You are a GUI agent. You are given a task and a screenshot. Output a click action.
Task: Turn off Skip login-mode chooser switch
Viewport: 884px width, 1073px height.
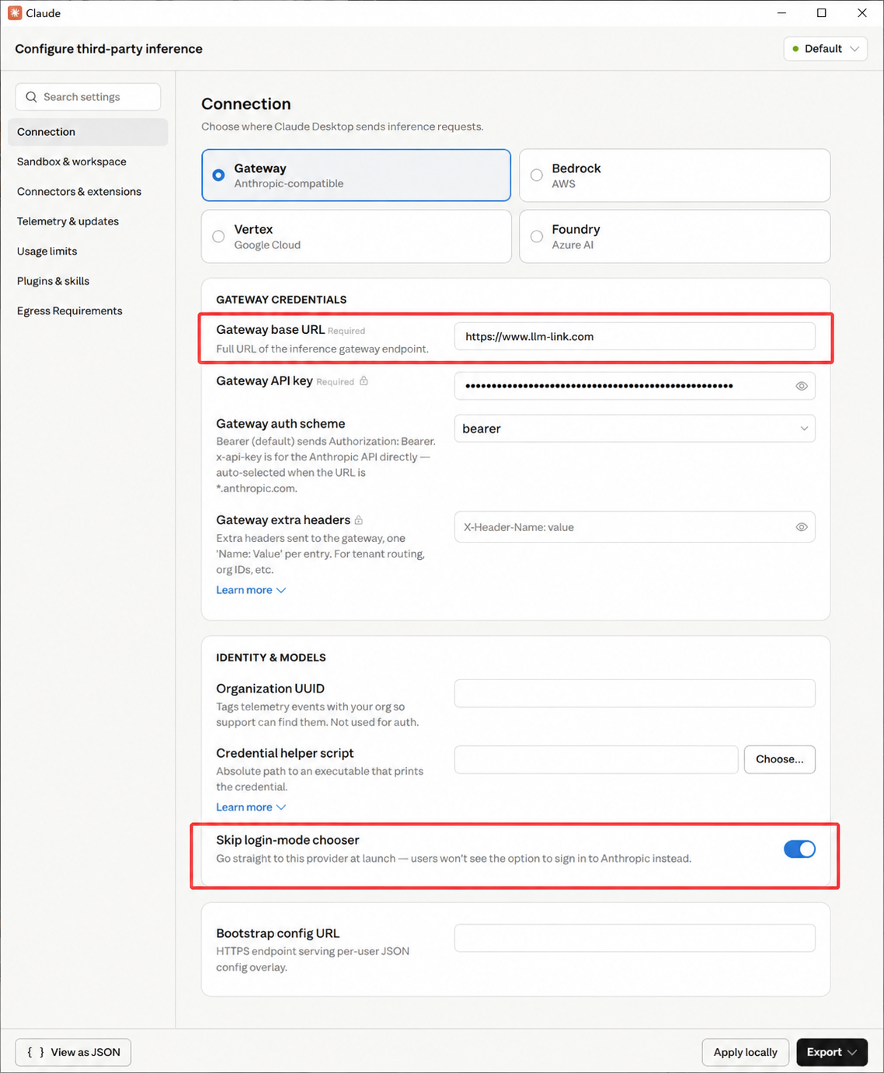click(799, 849)
